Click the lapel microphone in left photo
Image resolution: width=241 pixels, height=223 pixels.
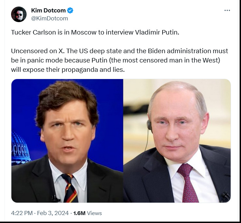click(55, 198)
